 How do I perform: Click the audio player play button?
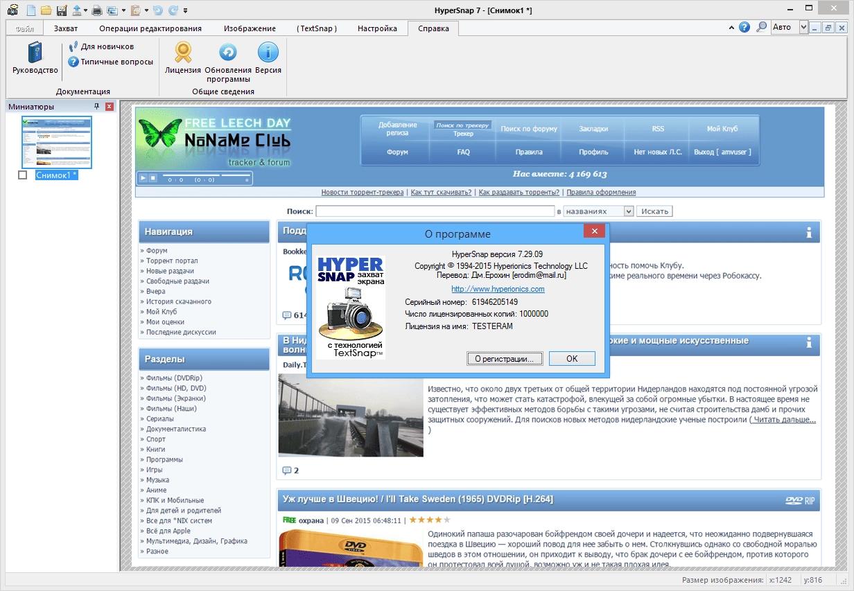[x=143, y=178]
